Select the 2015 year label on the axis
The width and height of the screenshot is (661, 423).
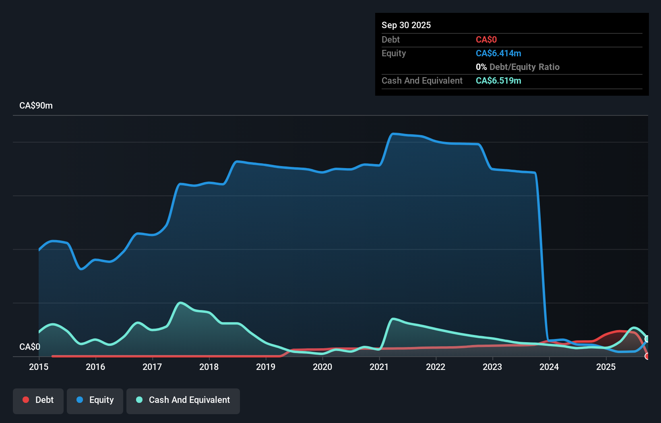click(38, 367)
